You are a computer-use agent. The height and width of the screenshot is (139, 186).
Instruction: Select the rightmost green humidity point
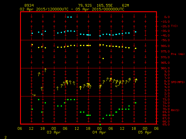tap(135, 103)
